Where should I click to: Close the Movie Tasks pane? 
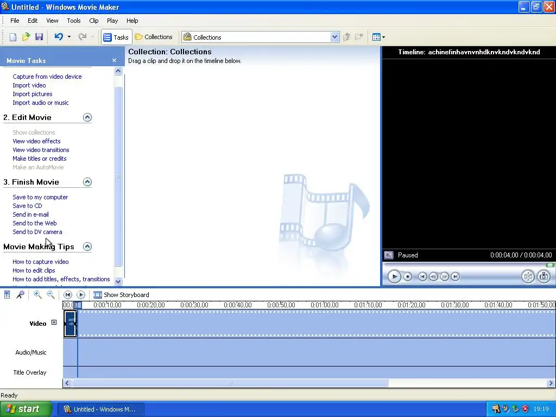click(114, 60)
